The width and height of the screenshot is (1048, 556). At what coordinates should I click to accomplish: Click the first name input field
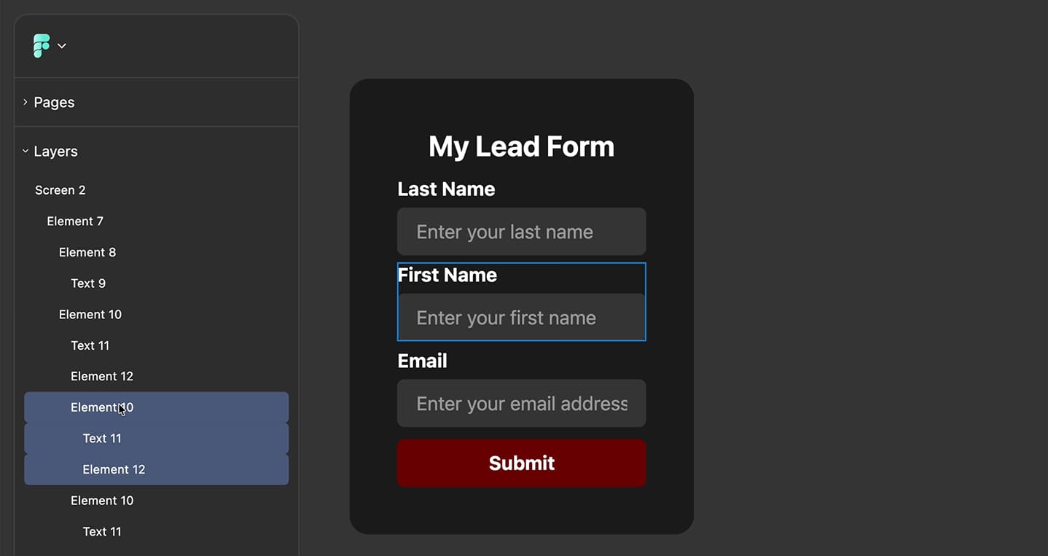522,318
